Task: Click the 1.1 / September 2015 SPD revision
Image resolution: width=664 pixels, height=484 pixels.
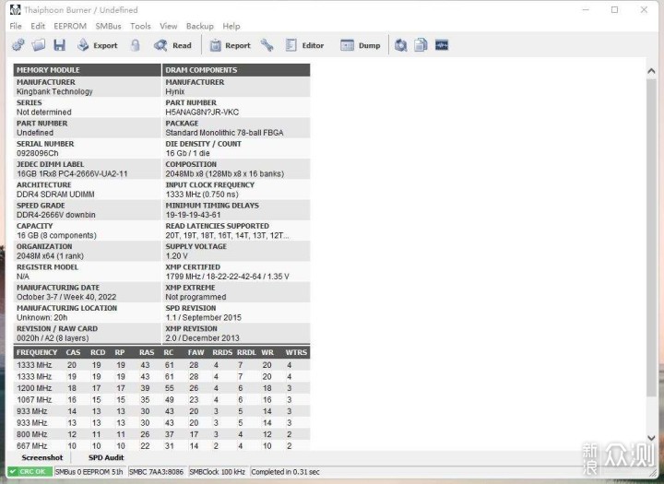Action: 203,317
